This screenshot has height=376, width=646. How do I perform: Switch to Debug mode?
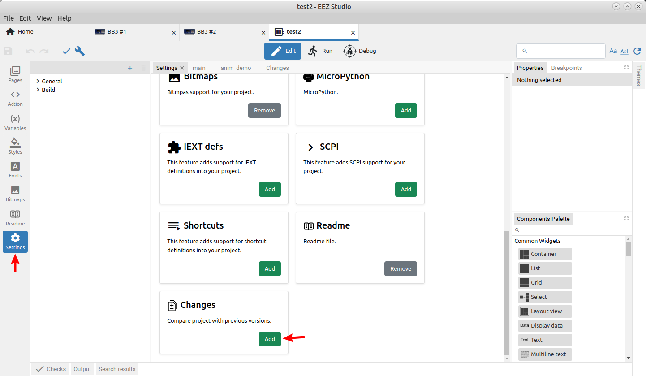pyautogui.click(x=360, y=51)
